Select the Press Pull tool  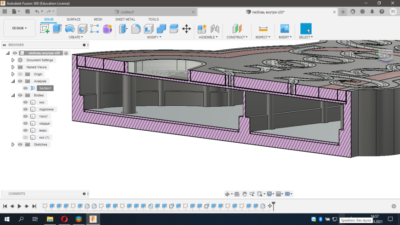coord(123,29)
